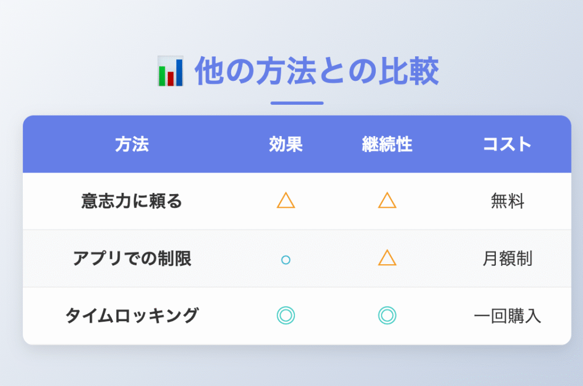This screenshot has height=386, width=583.
Task: Select the 意志力に頼る row label
Action: pyautogui.click(x=132, y=201)
